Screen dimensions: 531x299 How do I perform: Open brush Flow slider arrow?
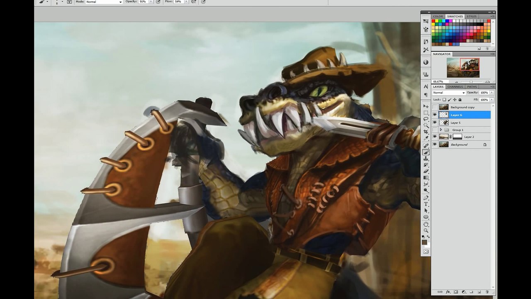pos(185,2)
